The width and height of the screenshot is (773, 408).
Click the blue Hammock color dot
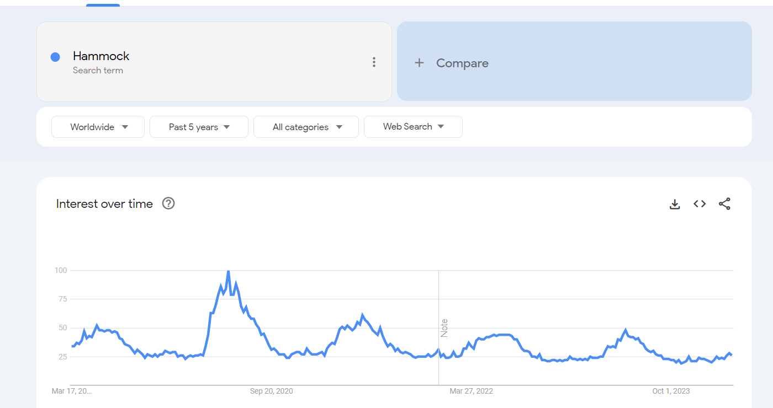(x=55, y=57)
